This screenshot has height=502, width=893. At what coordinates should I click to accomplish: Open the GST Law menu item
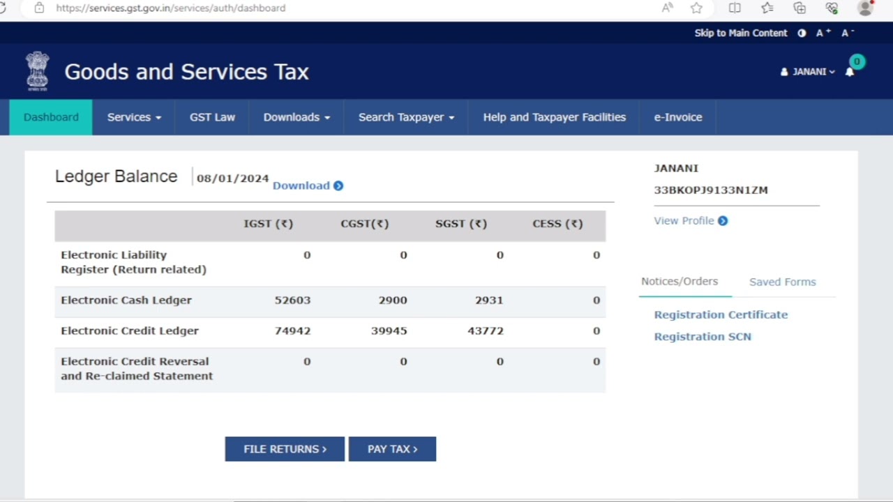[x=212, y=117]
